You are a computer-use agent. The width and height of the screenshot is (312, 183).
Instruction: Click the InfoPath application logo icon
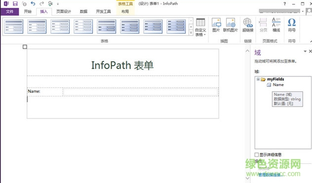(6, 3)
